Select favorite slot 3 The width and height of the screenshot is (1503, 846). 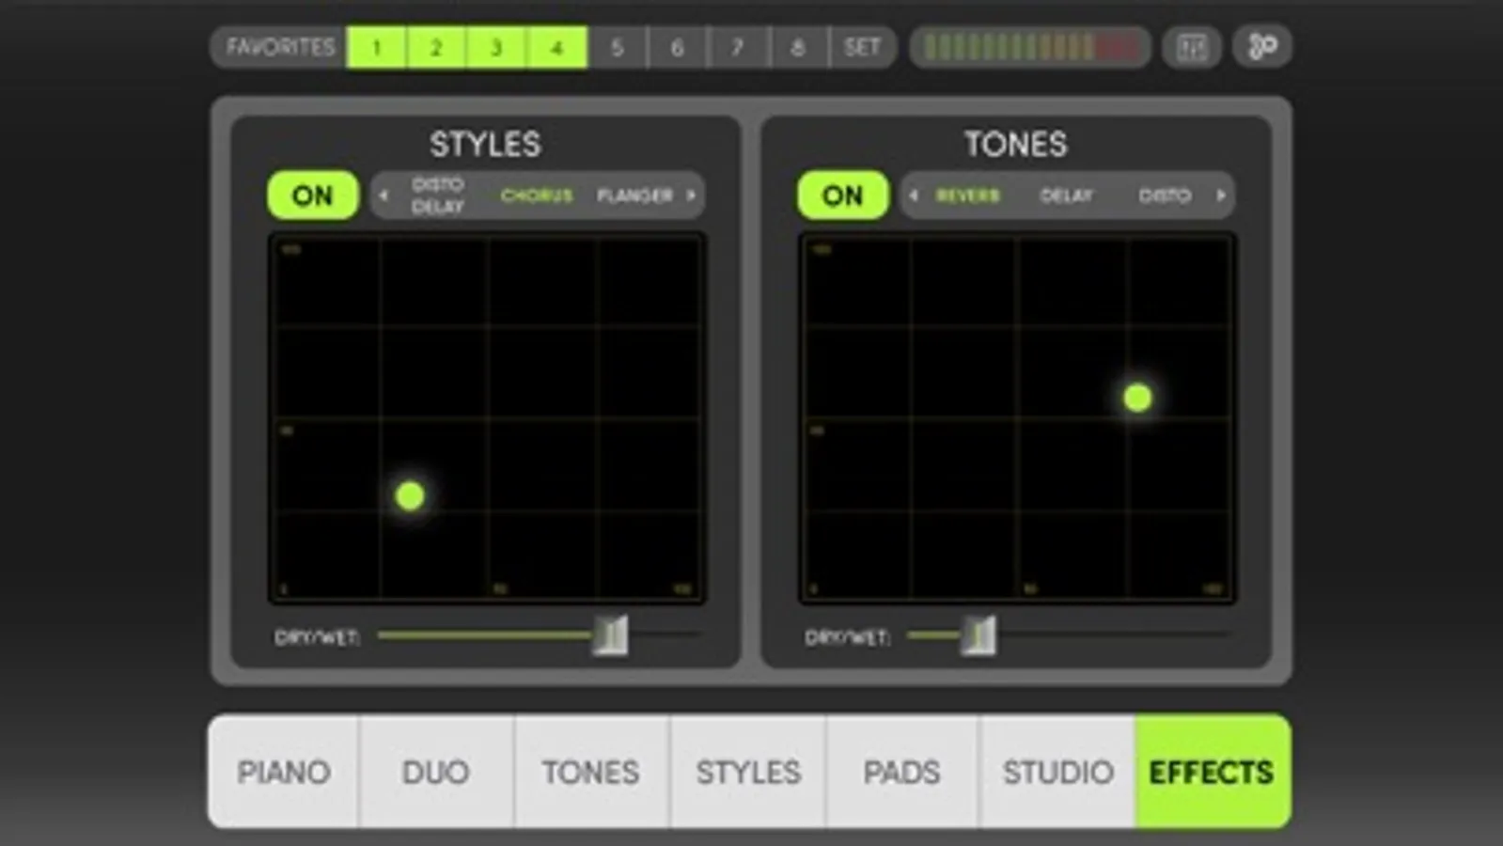(x=496, y=47)
